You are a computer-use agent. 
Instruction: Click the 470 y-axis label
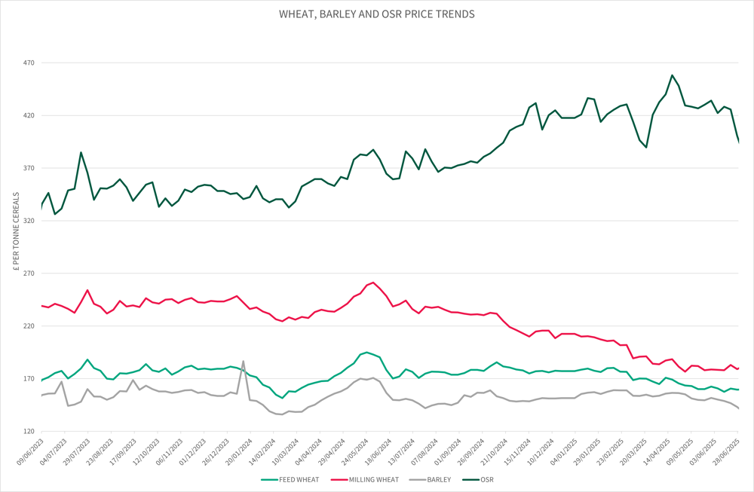pos(29,63)
